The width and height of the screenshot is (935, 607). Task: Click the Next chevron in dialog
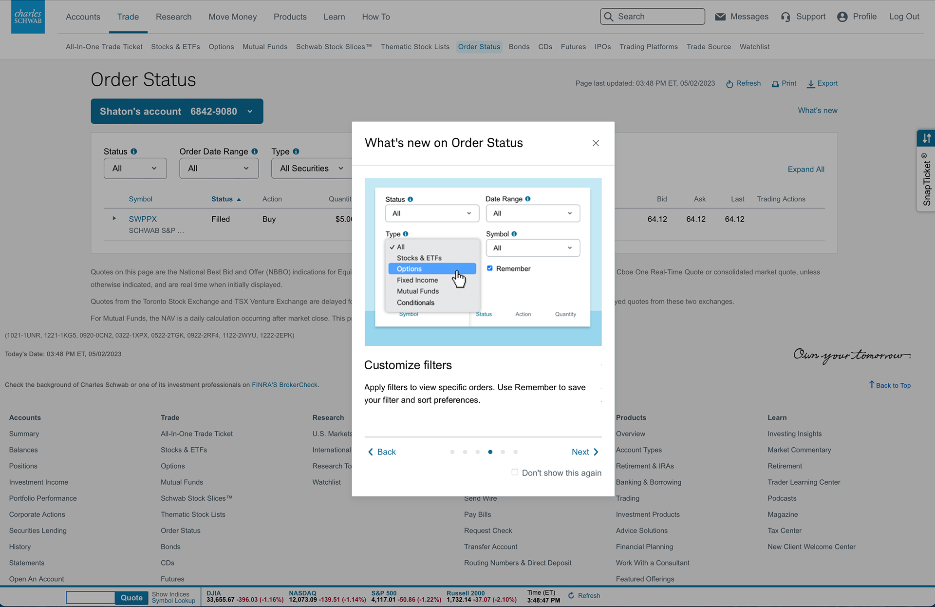click(596, 452)
